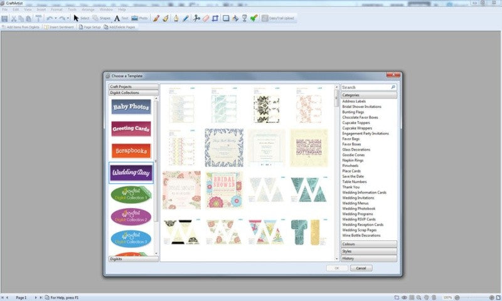Open the dropdown arrow next to Redo
502x301 pixels.
tap(68, 19)
